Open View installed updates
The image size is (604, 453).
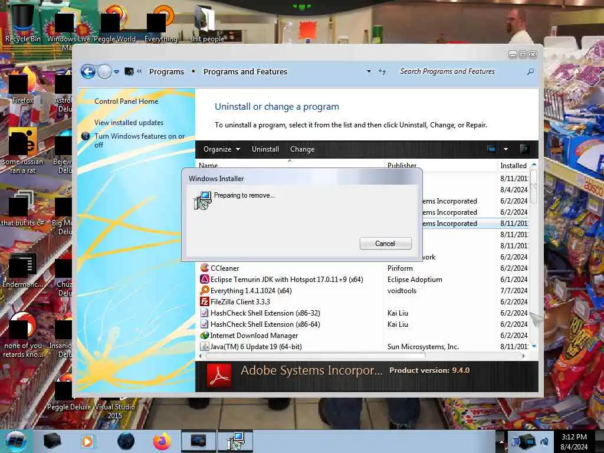click(x=129, y=123)
